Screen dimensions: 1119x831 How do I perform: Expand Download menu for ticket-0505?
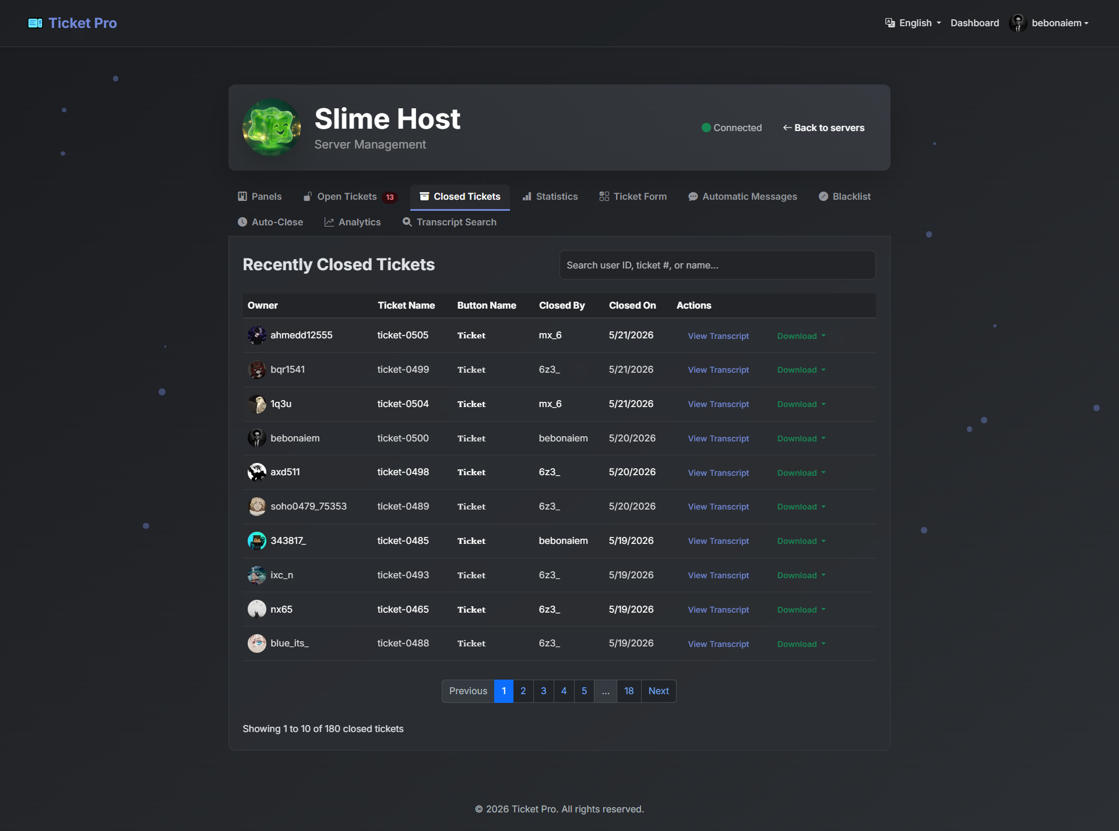(x=801, y=336)
